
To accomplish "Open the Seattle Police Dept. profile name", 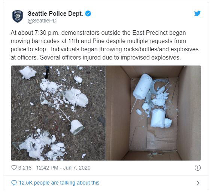I will point(55,13).
